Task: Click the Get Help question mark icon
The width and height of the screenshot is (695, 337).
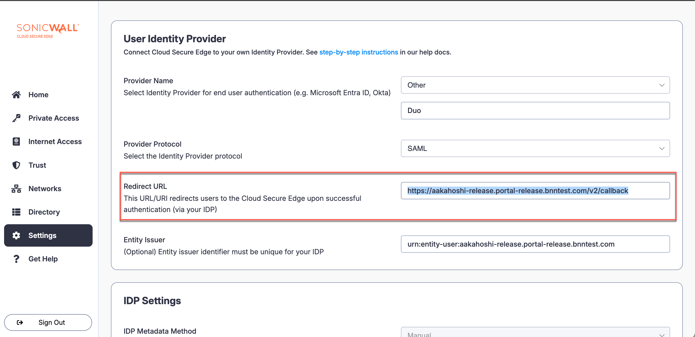Action: click(x=16, y=259)
